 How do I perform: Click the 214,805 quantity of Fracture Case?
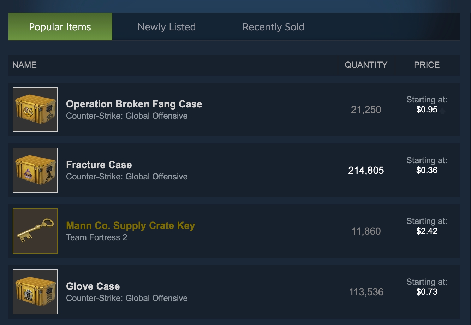[x=366, y=171]
